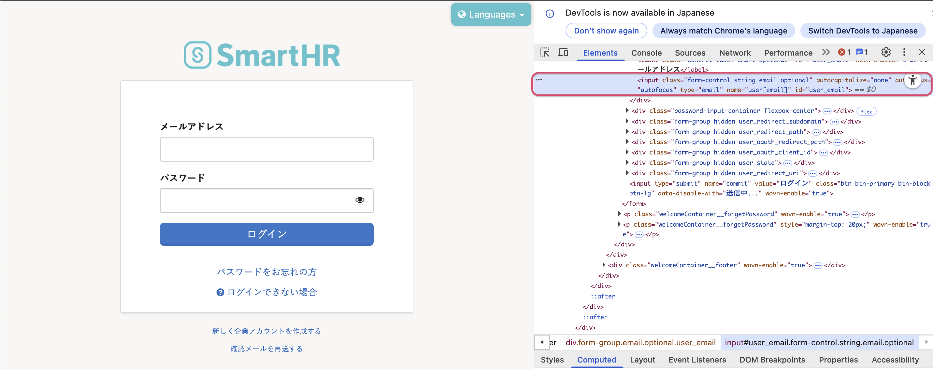The width and height of the screenshot is (933, 370).
Task: Click the ログインできない場合 link
Action: click(x=272, y=292)
